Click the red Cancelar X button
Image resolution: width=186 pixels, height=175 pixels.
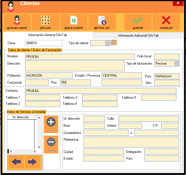pyautogui.click(x=166, y=22)
